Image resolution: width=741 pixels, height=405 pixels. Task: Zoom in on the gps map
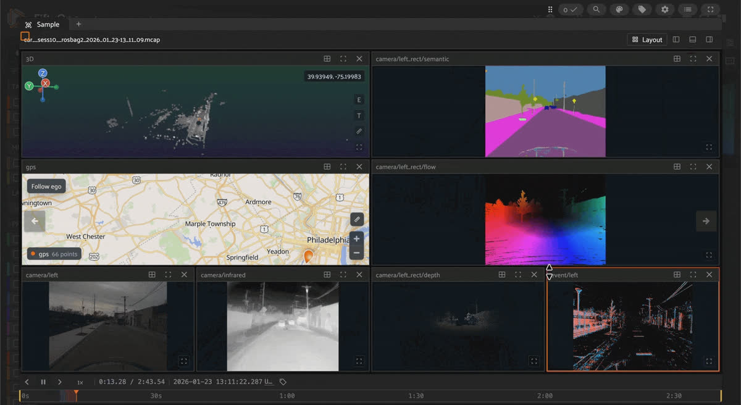(x=356, y=239)
